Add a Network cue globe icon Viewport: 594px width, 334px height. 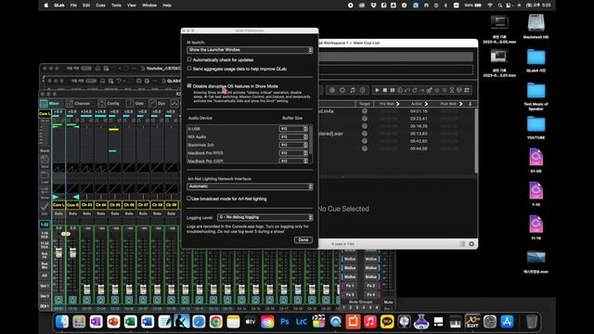(332, 90)
